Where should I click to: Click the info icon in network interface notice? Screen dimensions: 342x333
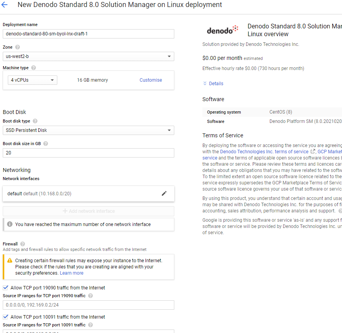pos(10,224)
